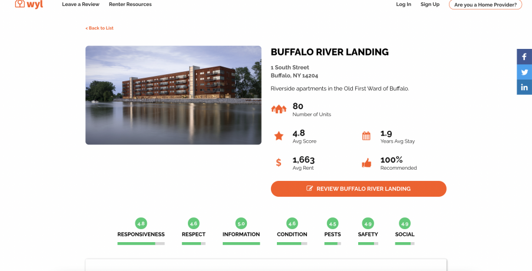This screenshot has width=532, height=271.
Task: Go Back to List
Action: pyautogui.click(x=100, y=28)
